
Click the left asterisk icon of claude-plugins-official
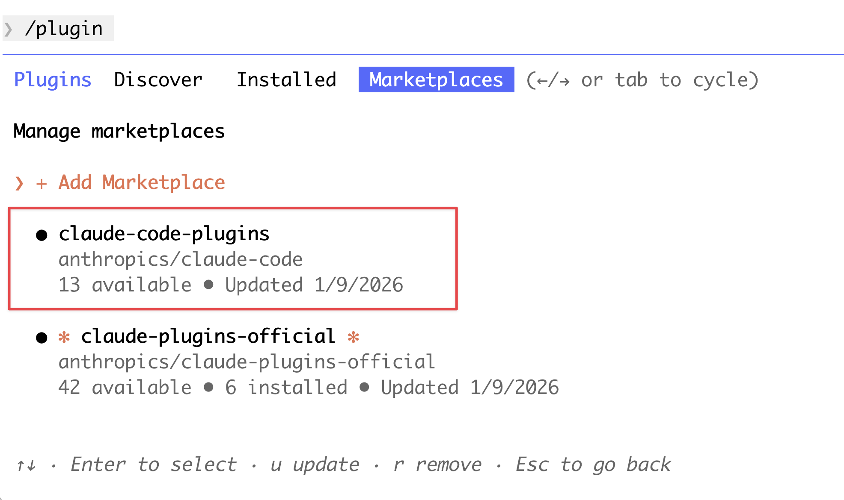64,337
